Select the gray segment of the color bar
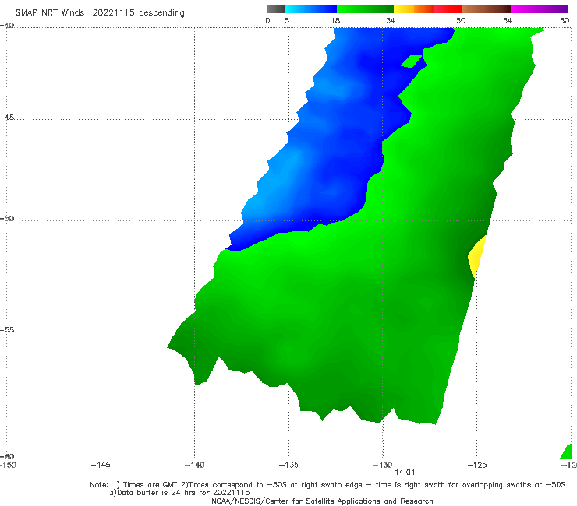Screen dimensions: 577x506 [276, 9]
